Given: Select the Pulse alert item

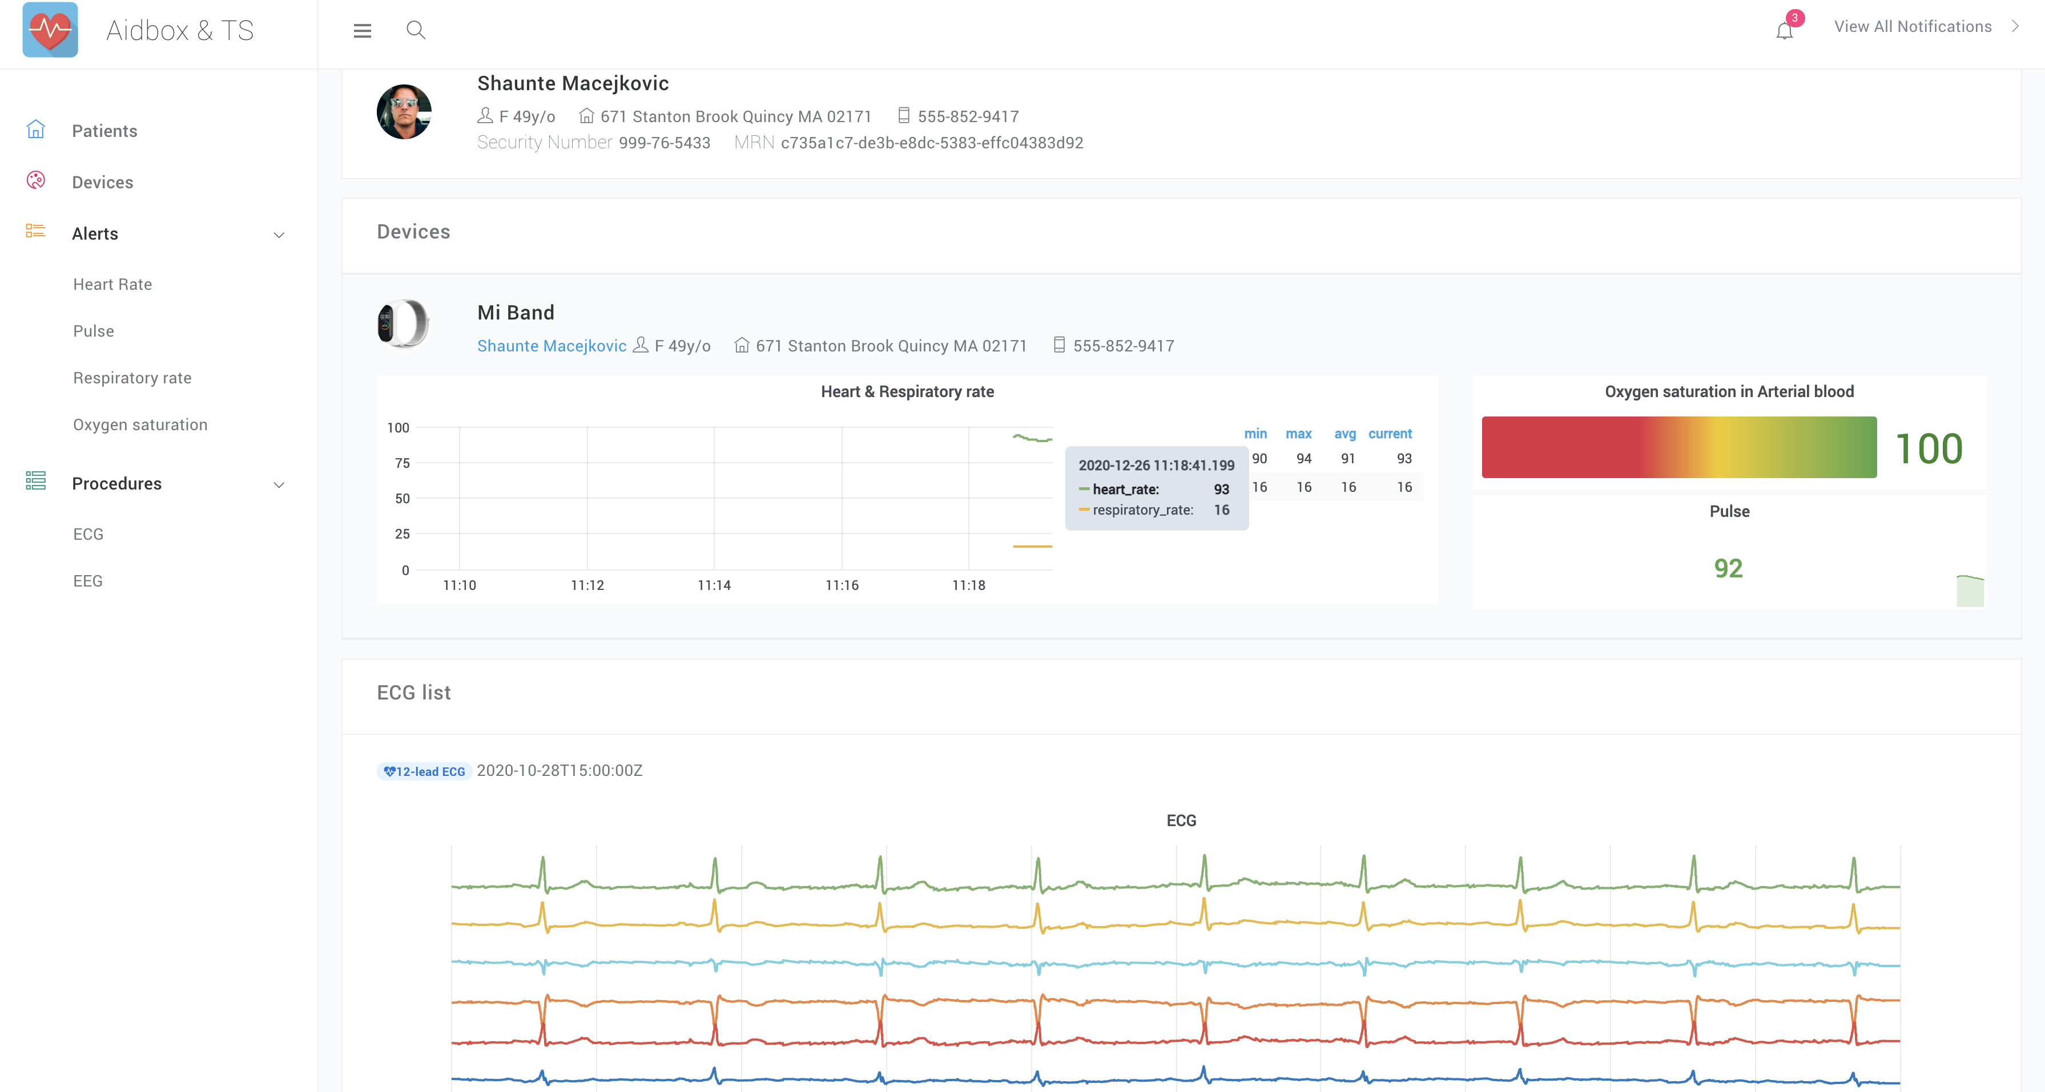Looking at the screenshot, I should (x=93, y=330).
